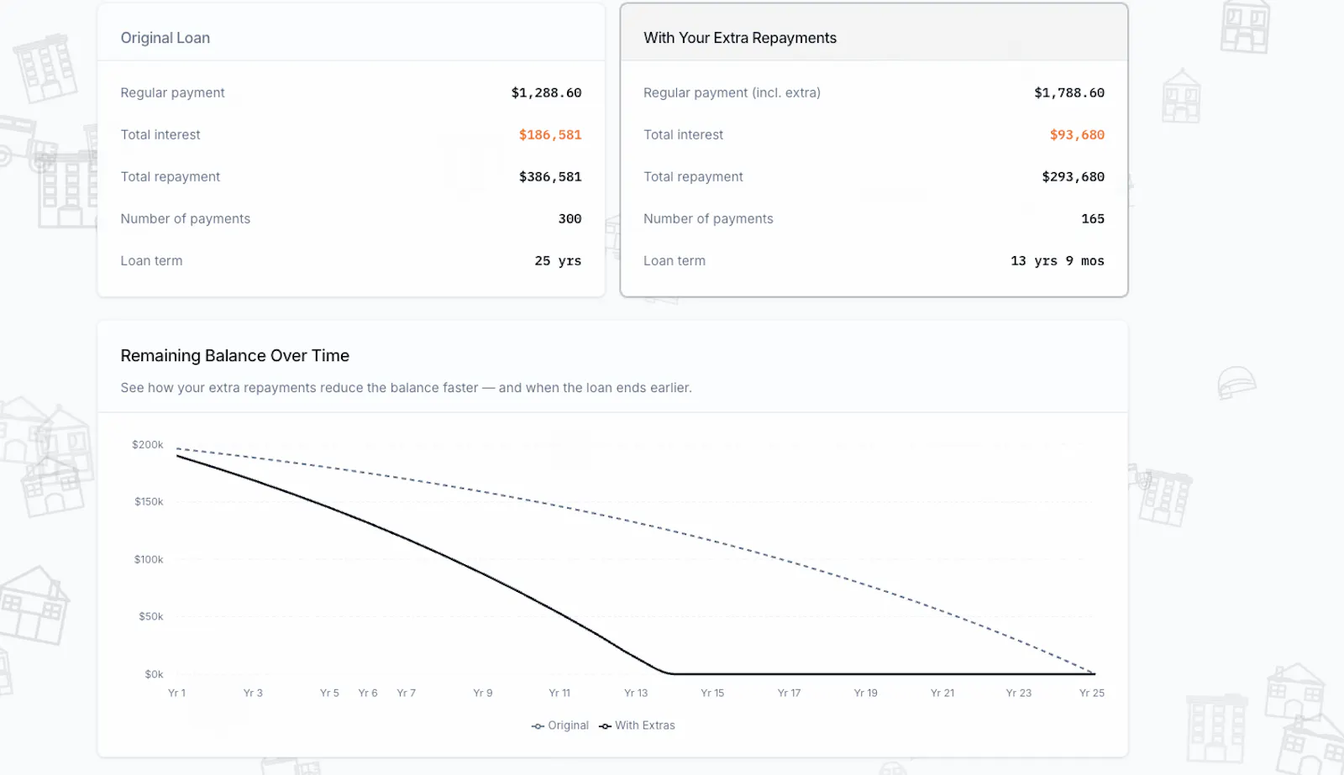Select the Original Loan card heading
The image size is (1344, 775).
[165, 38]
